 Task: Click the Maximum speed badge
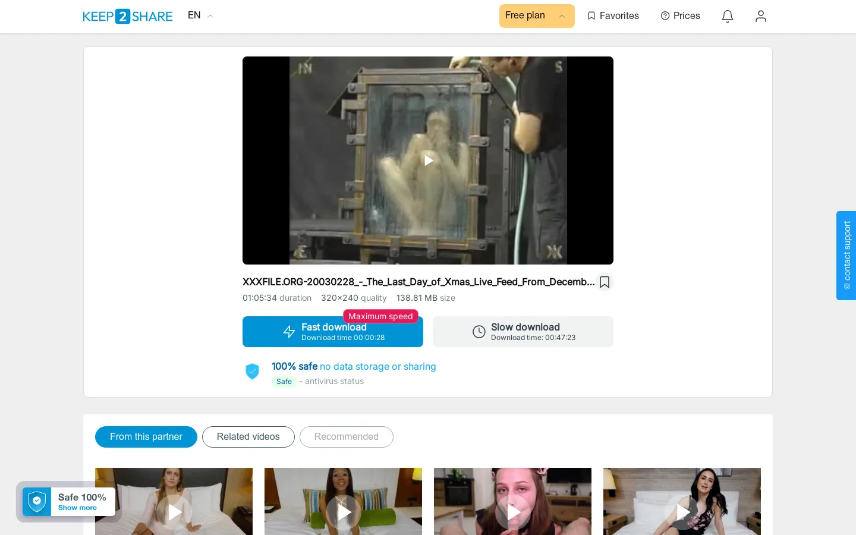380,316
